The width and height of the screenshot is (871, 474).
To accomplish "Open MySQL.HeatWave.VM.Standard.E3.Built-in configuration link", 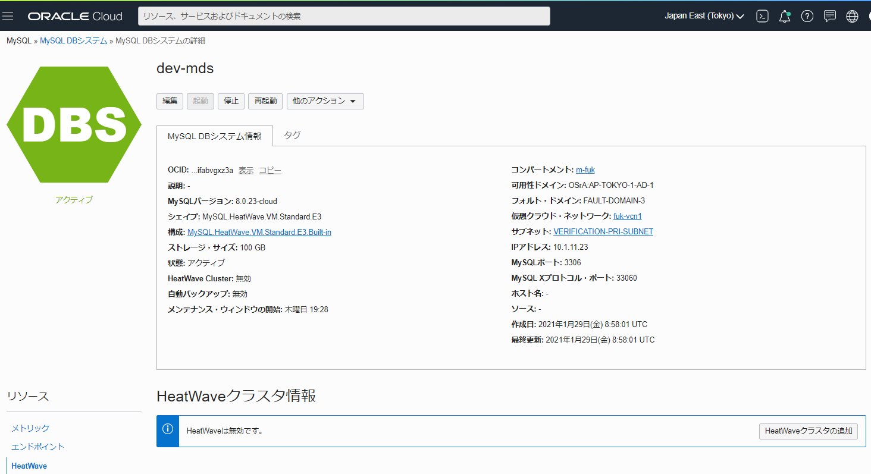I will [x=259, y=232].
